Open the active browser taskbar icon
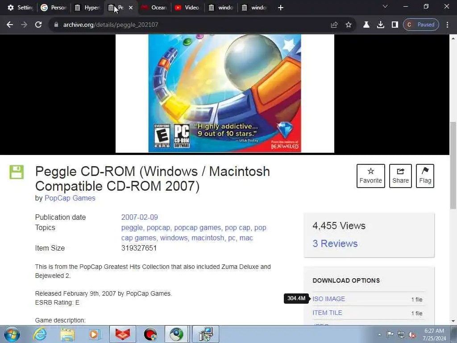Screen dimensions: 457x343 [176, 334]
